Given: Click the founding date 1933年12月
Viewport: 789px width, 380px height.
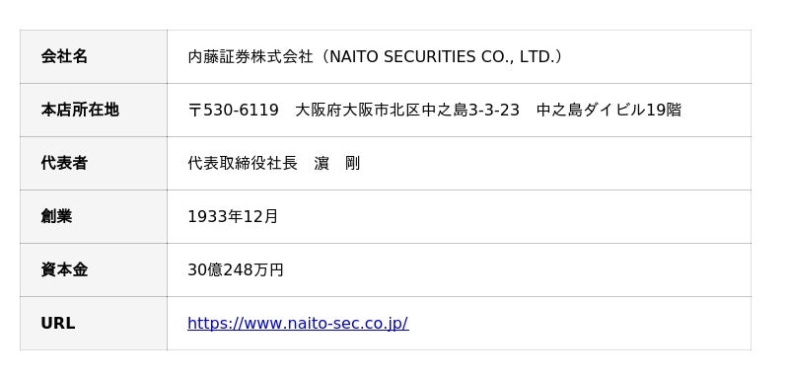Looking at the screenshot, I should pyautogui.click(x=233, y=216).
